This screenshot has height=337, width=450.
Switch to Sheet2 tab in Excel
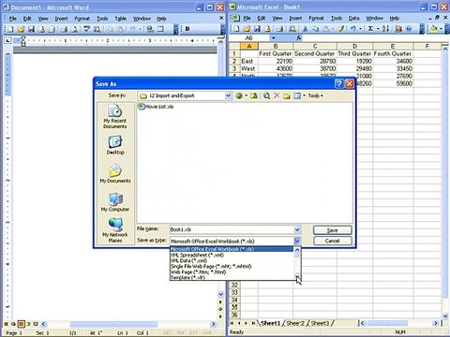pyautogui.click(x=295, y=323)
